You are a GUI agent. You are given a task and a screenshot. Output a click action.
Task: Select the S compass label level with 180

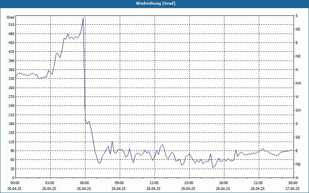pyautogui.click(x=297, y=124)
